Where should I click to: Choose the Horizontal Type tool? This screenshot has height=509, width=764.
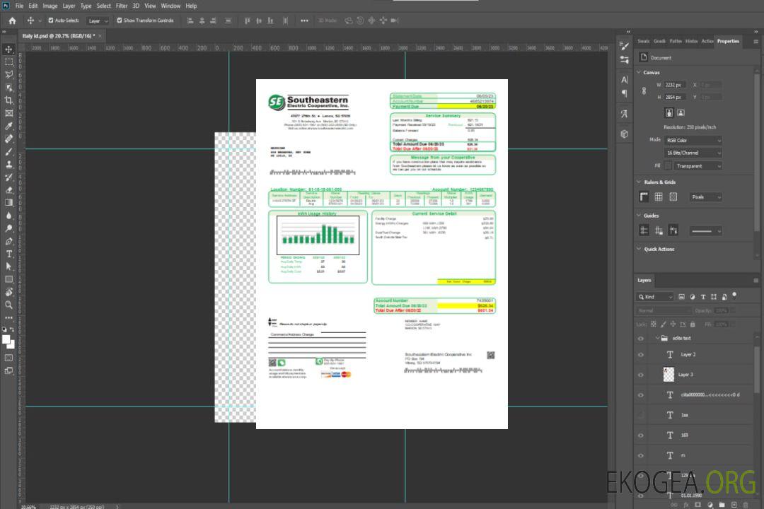[9, 254]
